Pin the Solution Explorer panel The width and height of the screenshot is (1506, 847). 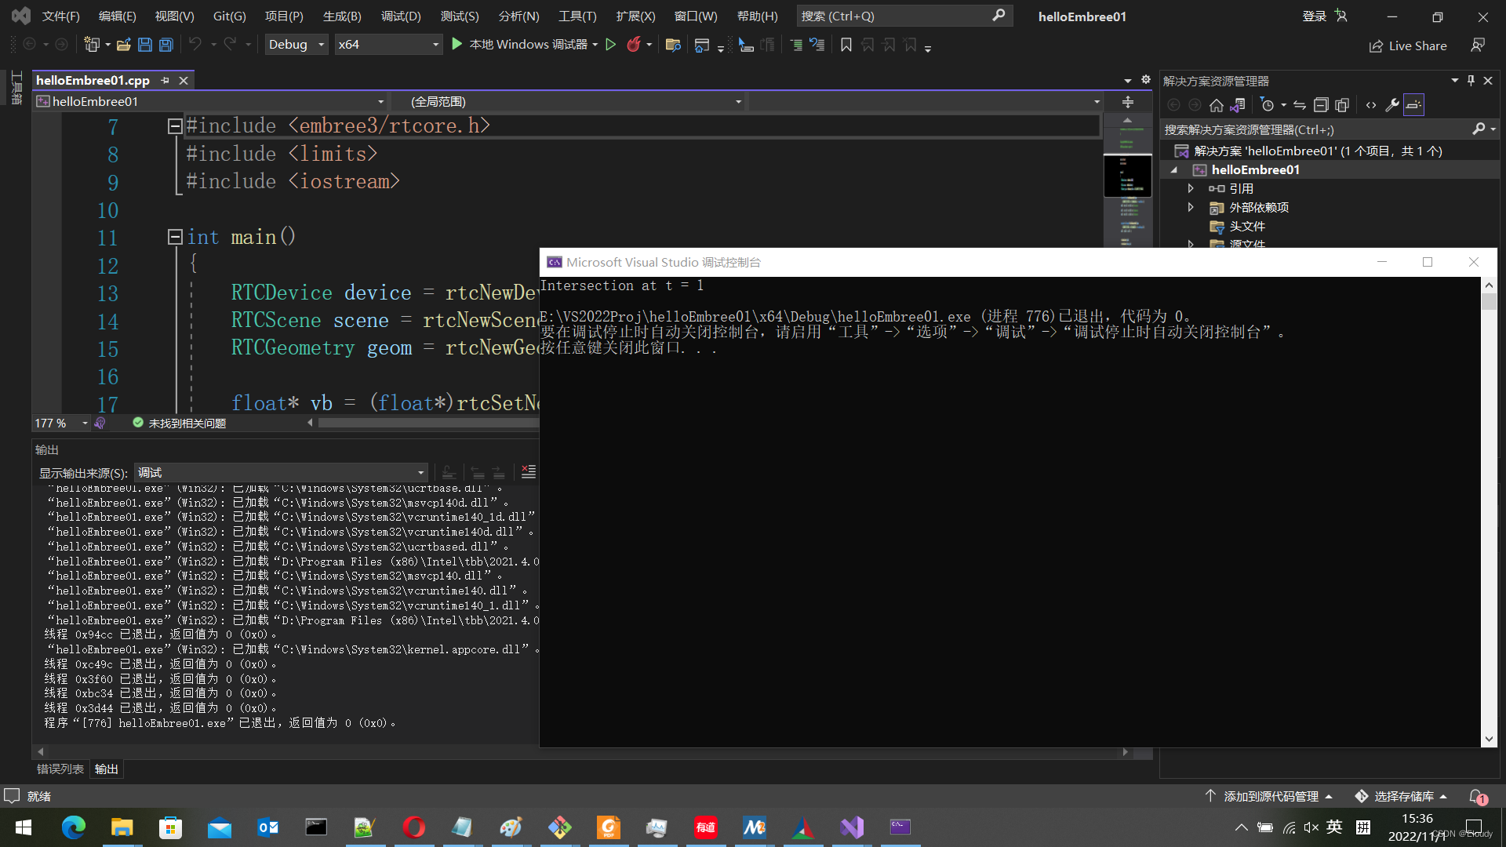1471,81
